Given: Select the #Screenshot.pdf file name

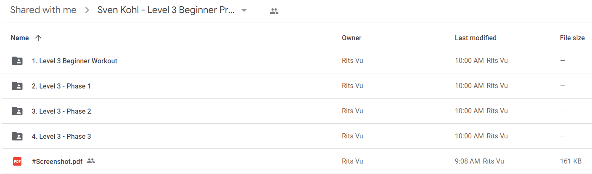Looking at the screenshot, I should coord(57,161).
